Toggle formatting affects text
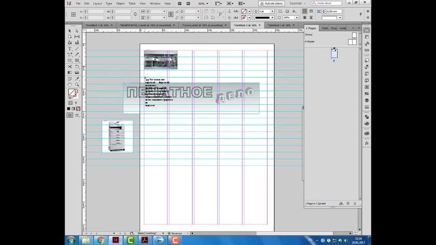This screenshot has width=436, height=245. pos(76,103)
